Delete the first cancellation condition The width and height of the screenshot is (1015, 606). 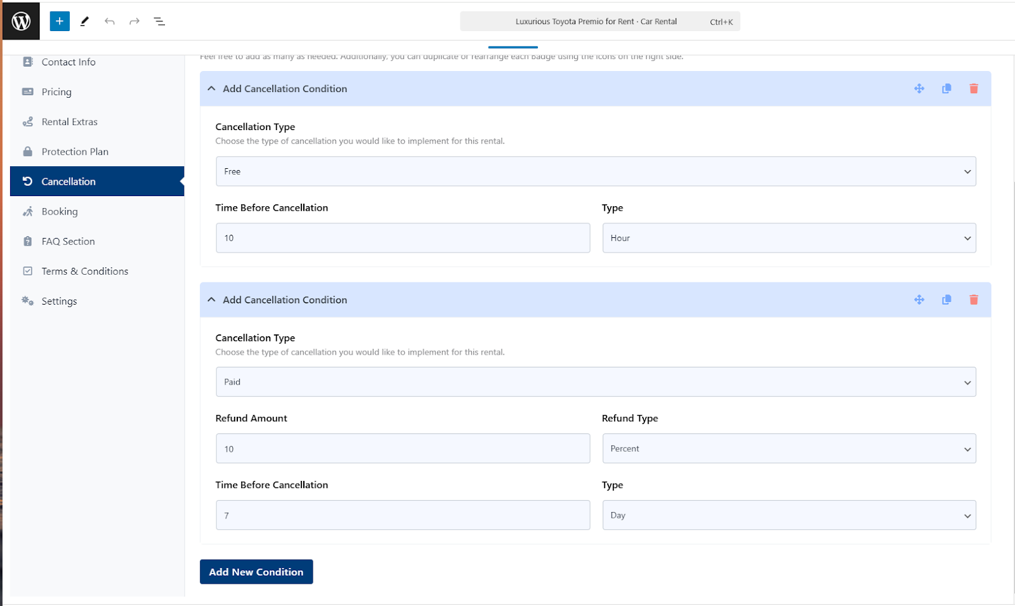974,88
